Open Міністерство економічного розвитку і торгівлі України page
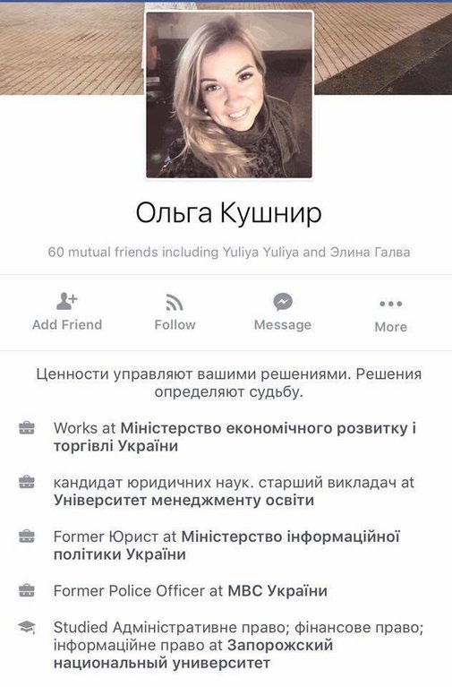The image size is (452, 687). click(x=235, y=437)
